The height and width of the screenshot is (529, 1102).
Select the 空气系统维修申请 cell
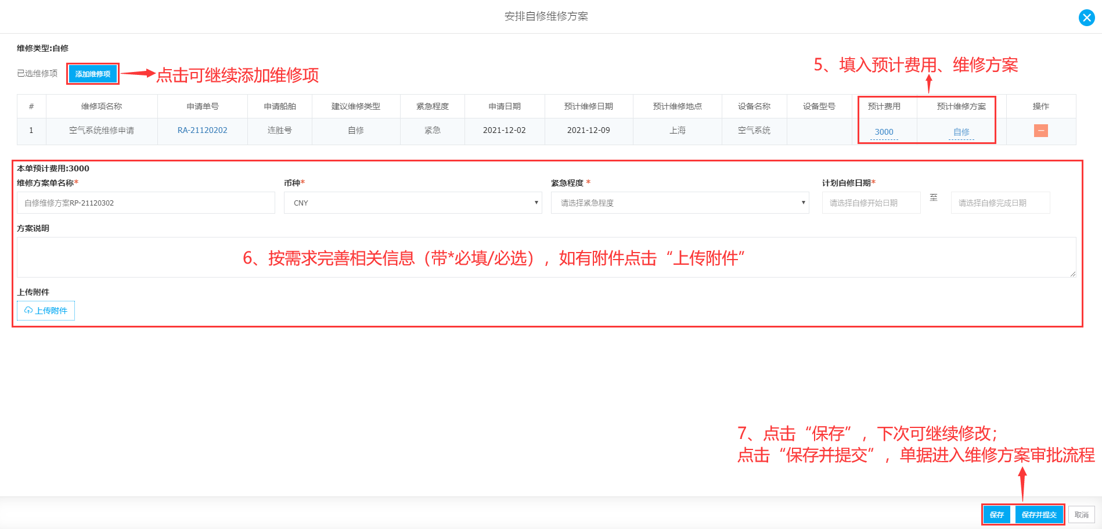(102, 130)
